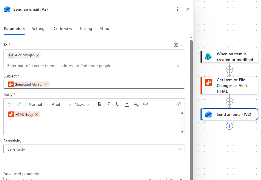The width and height of the screenshot is (261, 180).
Task: Open the About tab
Action: tap(105, 29)
